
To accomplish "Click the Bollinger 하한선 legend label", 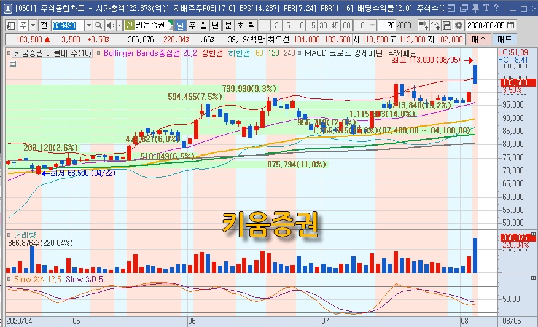I will click(239, 53).
